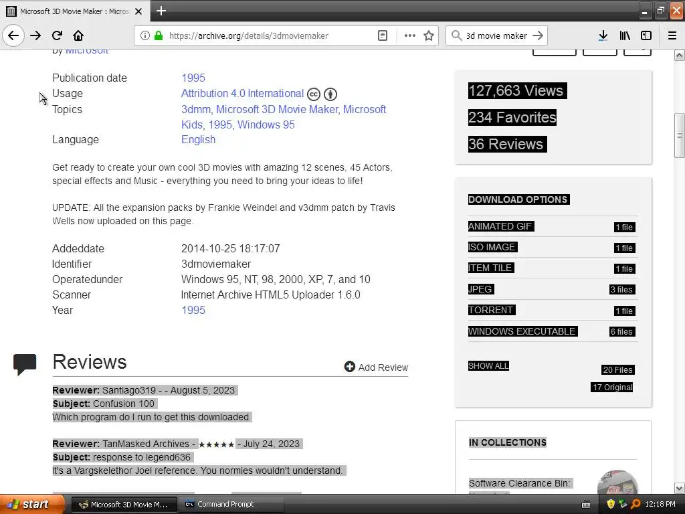The height and width of the screenshot is (514, 685).
Task: Open the 3dmm topic link
Action: coord(196,109)
